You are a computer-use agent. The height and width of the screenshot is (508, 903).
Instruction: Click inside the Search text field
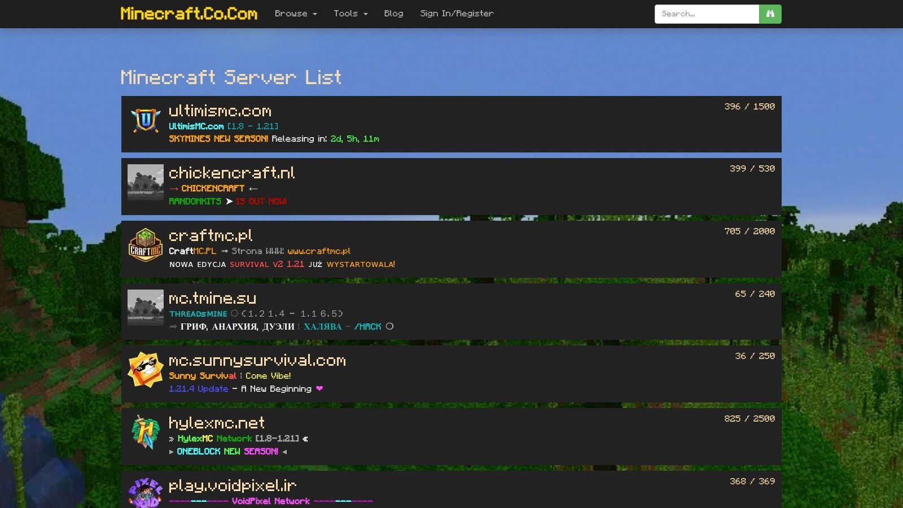[x=705, y=14]
